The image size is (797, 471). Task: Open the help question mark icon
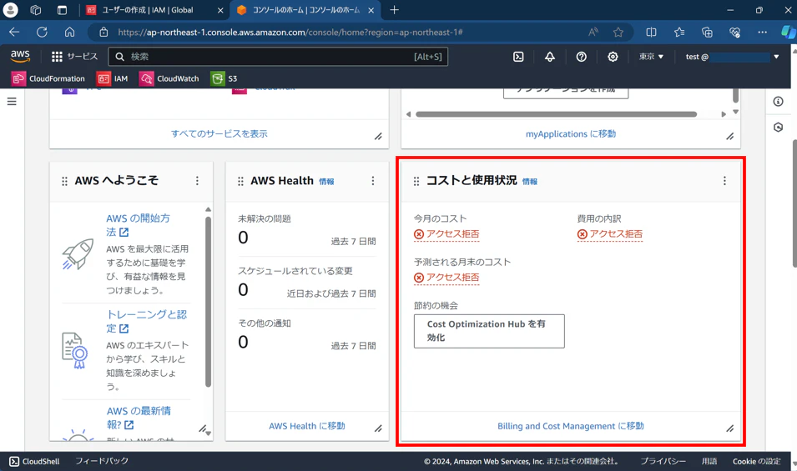[x=581, y=57]
